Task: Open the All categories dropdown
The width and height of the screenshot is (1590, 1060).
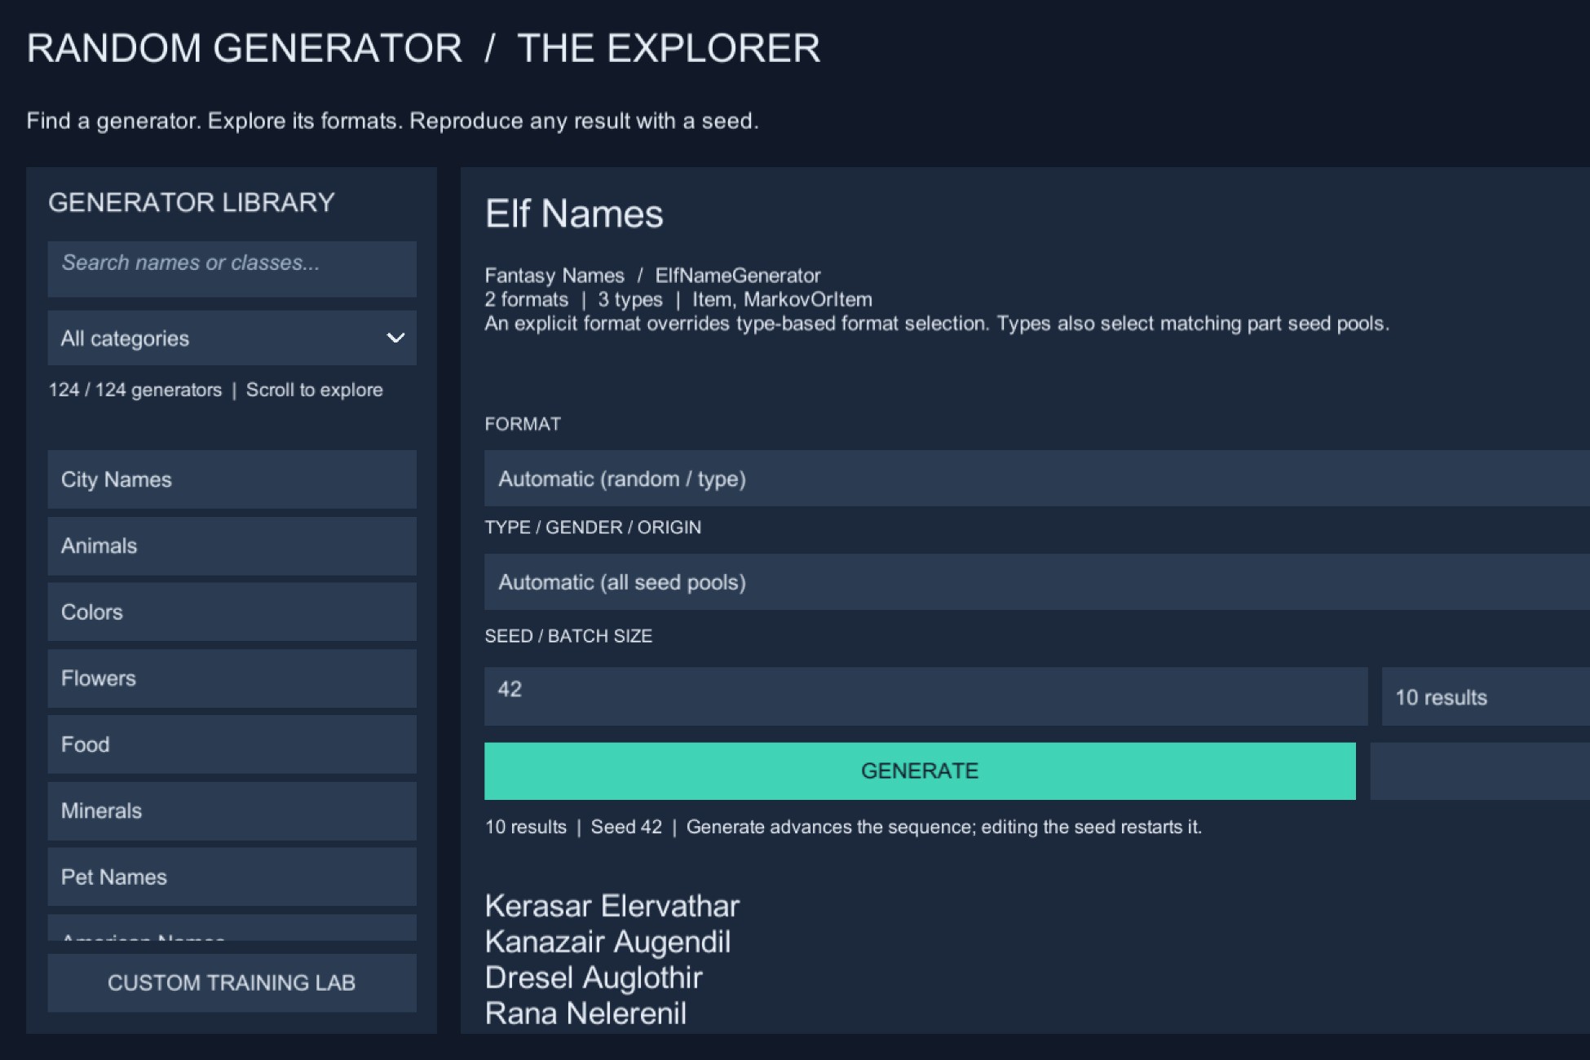Action: [x=232, y=338]
